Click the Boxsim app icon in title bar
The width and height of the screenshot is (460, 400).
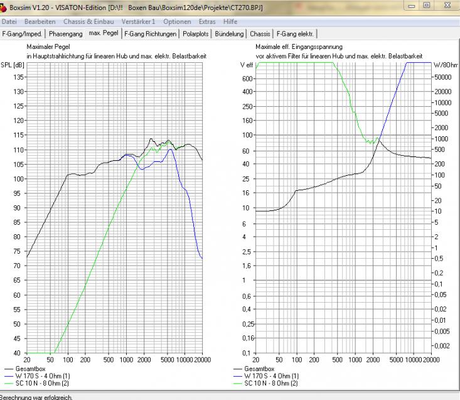(x=4, y=6)
